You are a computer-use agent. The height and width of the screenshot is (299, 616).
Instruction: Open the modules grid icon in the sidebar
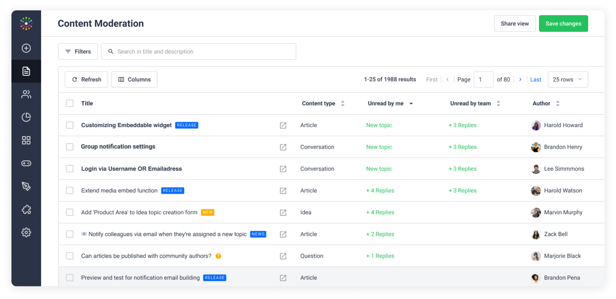[x=26, y=140]
